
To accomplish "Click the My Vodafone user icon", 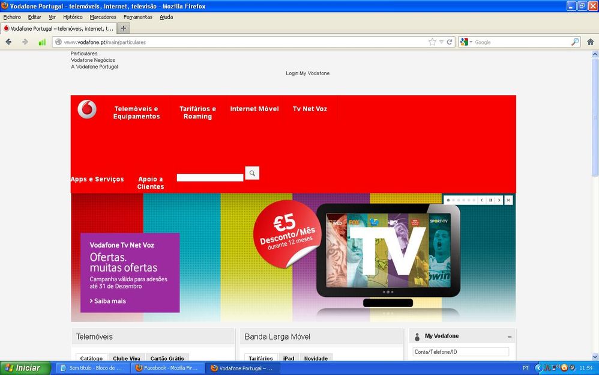I will tap(416, 336).
